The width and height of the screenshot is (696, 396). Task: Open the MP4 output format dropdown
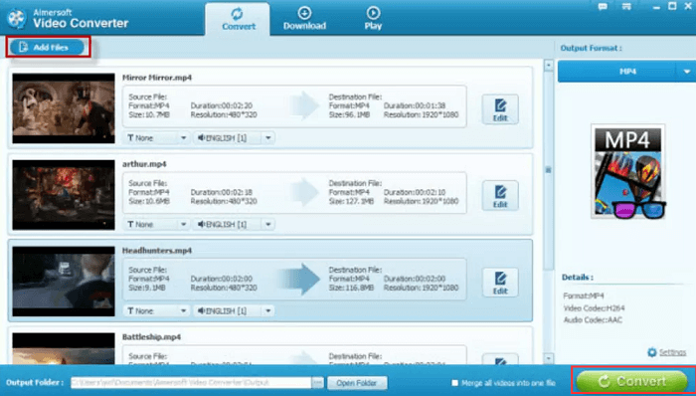coord(687,72)
